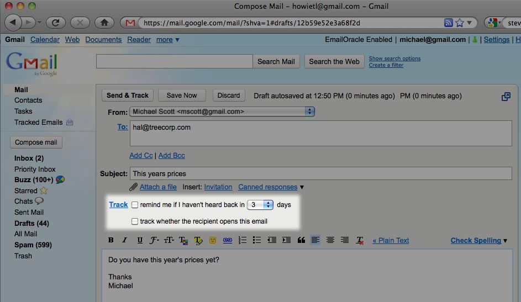Open Documents from the top bar
521x302 pixels.
[103, 40]
